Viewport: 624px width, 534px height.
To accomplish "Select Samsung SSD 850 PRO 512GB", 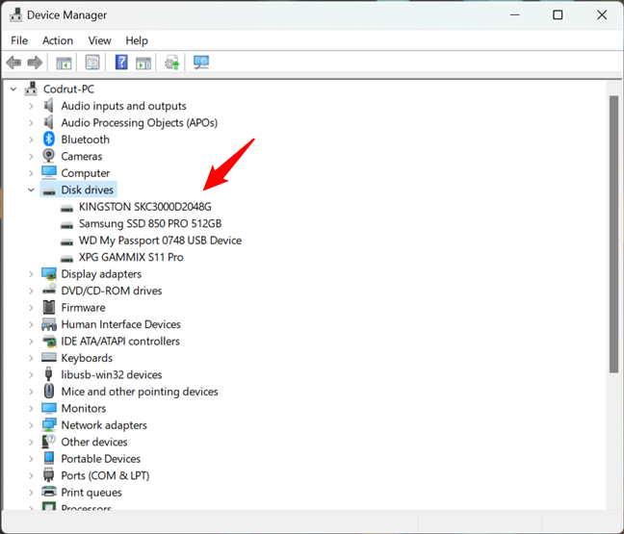I will [150, 223].
